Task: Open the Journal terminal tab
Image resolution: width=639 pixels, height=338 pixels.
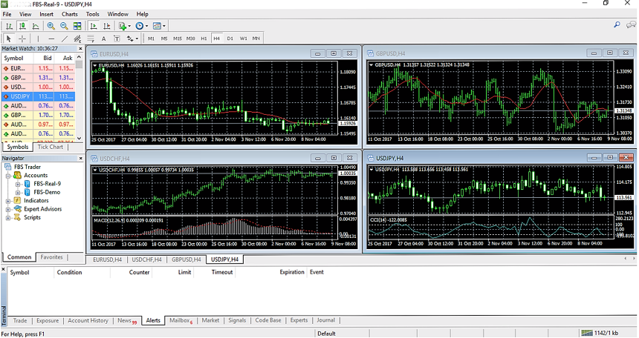Action: coord(325,320)
